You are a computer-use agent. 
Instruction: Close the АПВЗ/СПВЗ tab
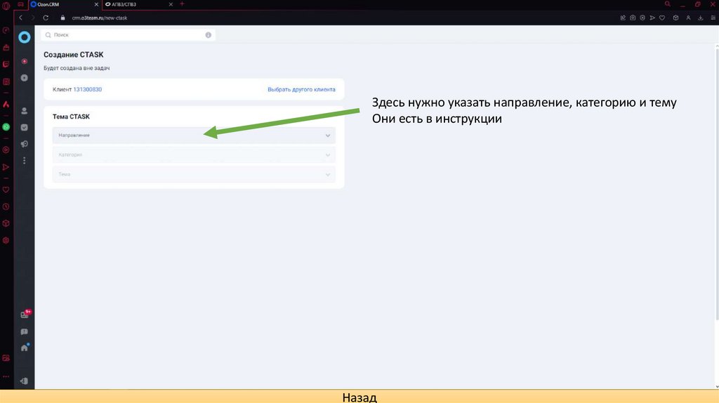coord(171,4)
